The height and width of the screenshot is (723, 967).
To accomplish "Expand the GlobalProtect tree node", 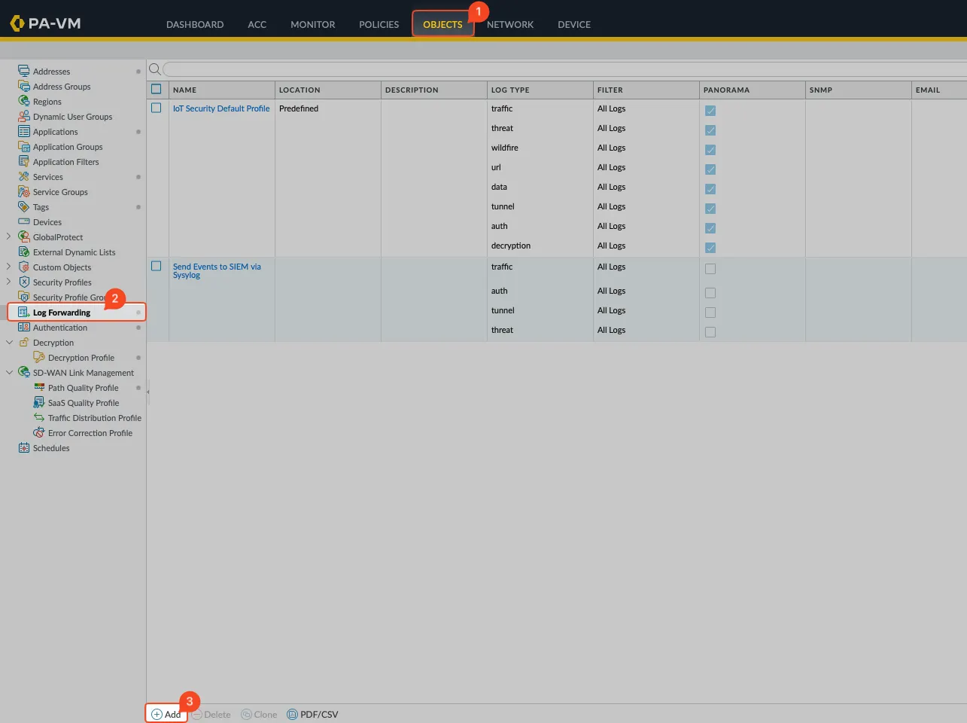I will click(9, 236).
